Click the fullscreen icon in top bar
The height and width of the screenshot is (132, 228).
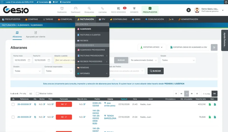2,2
